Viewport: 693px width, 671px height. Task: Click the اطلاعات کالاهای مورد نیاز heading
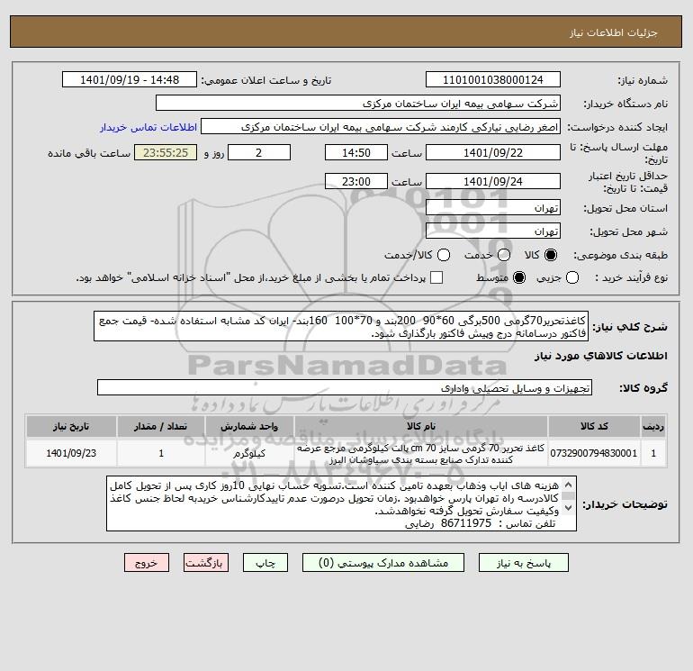(600, 356)
